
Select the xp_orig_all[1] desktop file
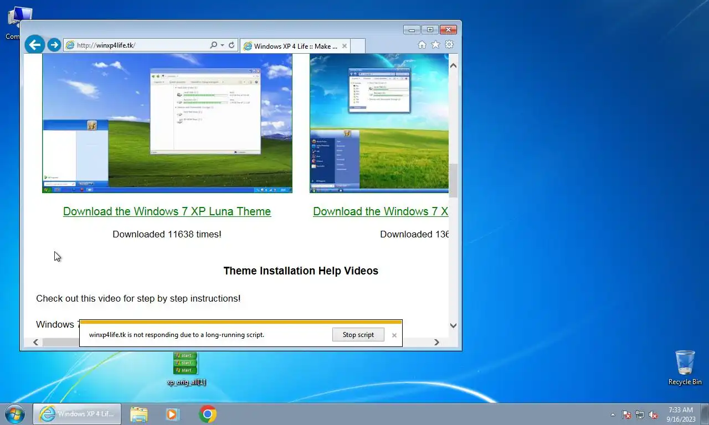pyautogui.click(x=186, y=369)
